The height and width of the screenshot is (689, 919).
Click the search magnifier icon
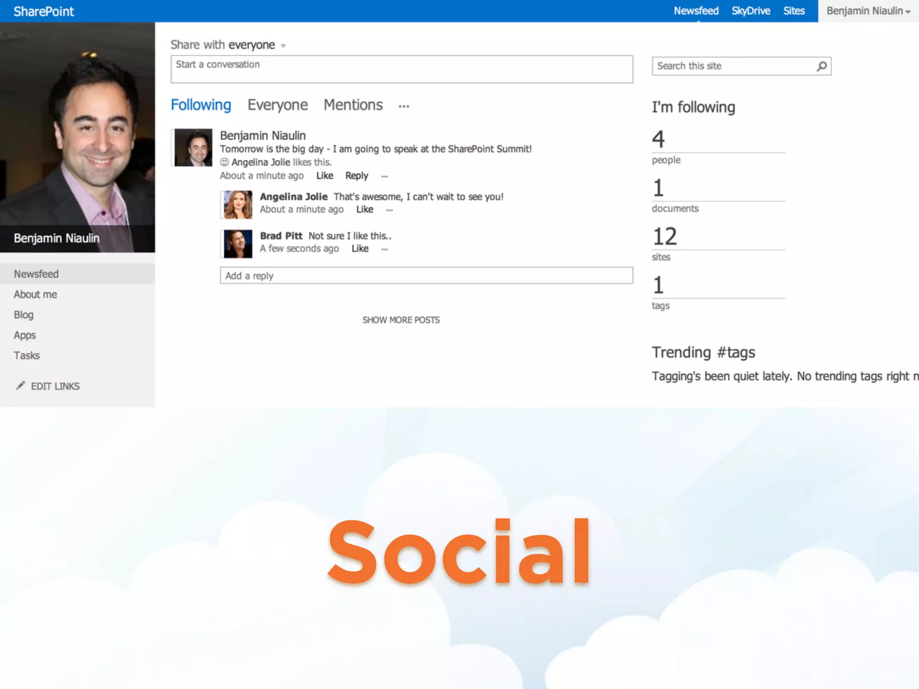click(x=821, y=66)
